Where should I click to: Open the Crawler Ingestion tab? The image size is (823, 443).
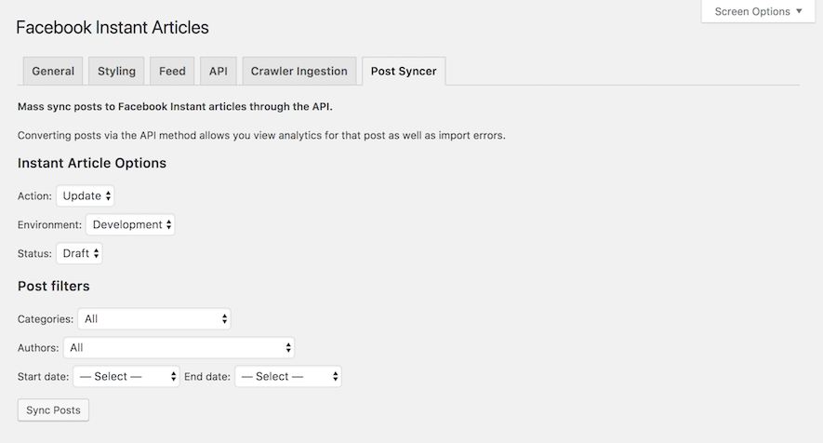coord(299,71)
